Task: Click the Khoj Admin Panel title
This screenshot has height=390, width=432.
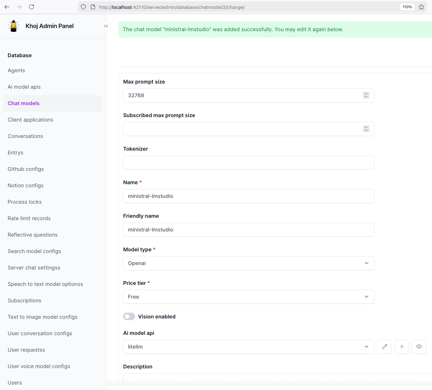Action: click(50, 26)
